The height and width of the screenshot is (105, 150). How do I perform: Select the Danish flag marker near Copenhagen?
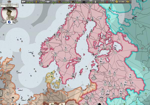point(60,78)
